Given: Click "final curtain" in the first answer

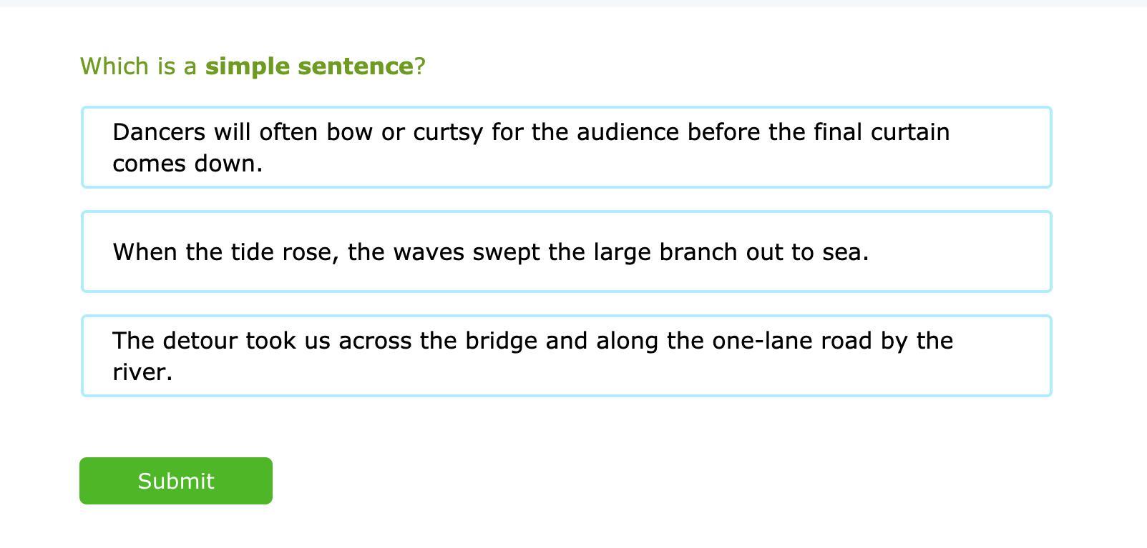Looking at the screenshot, I should click(x=882, y=132).
